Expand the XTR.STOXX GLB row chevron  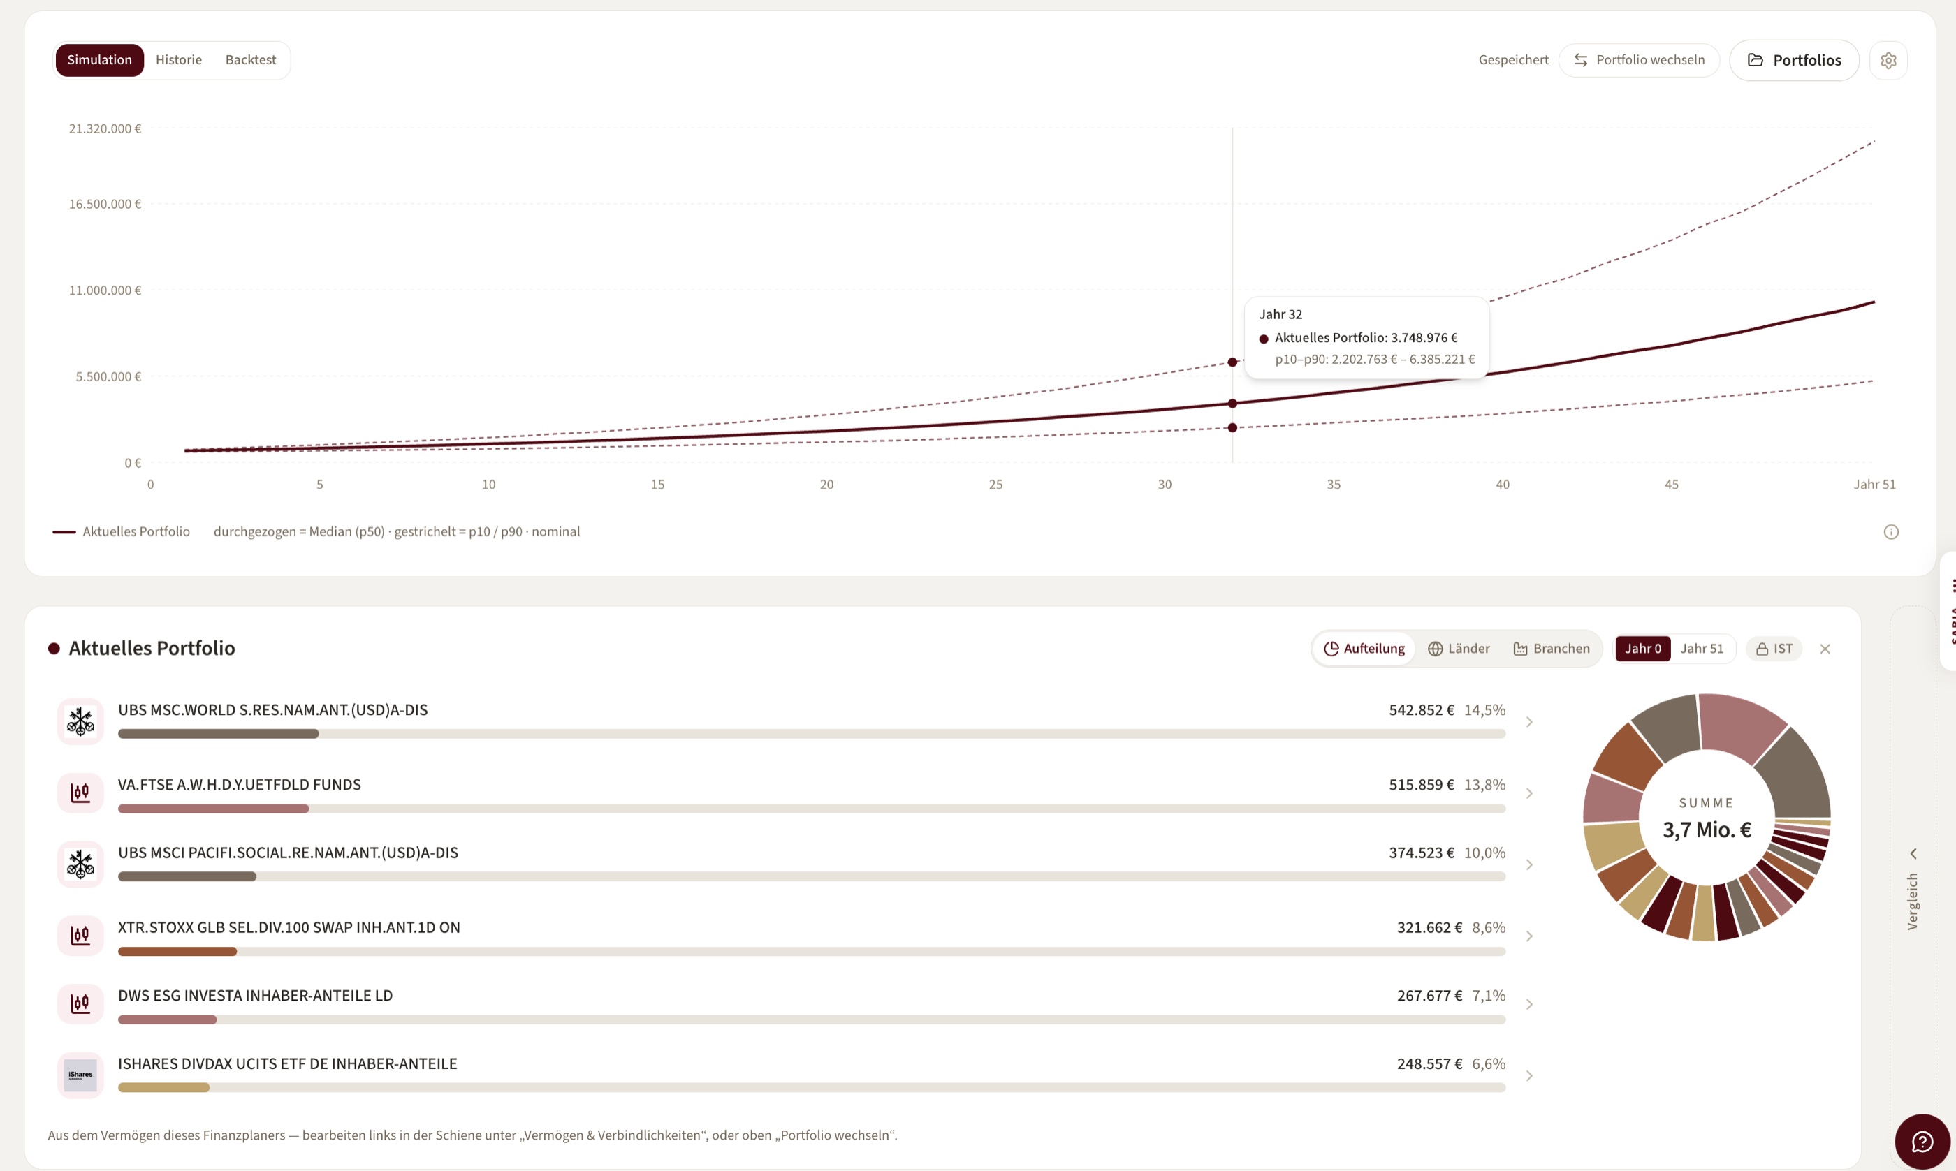tap(1529, 936)
